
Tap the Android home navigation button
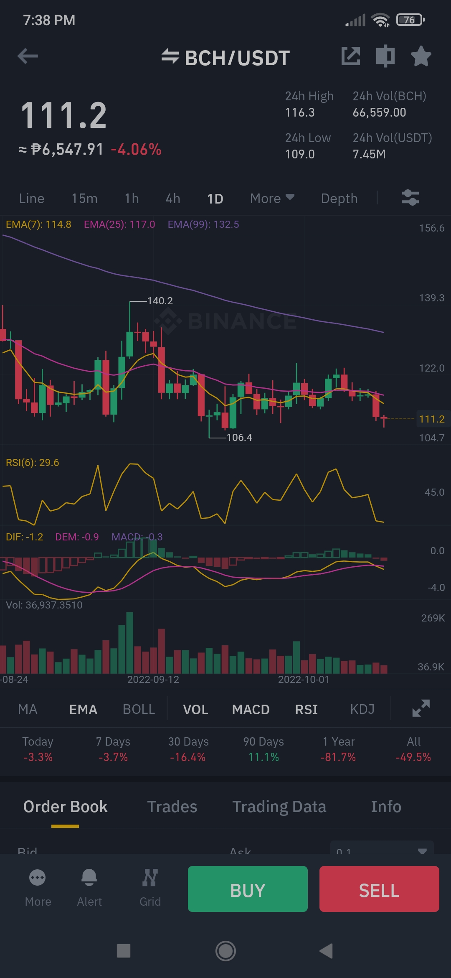pyautogui.click(x=225, y=951)
